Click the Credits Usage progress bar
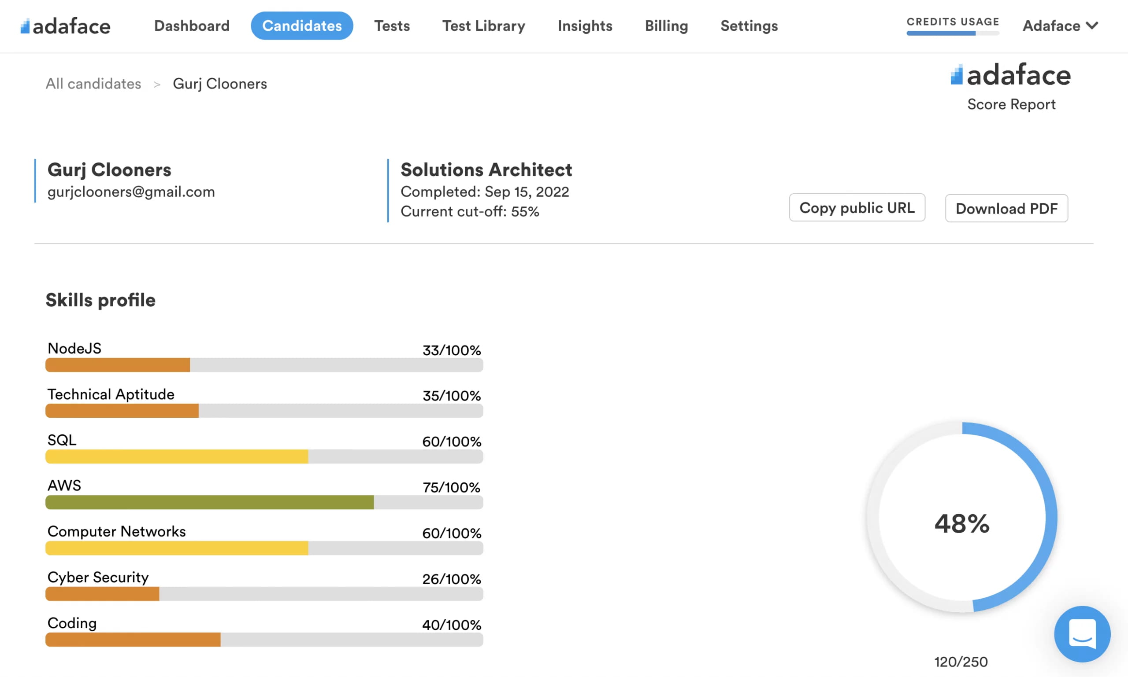Screen dimensions: 1128x677 pos(952,33)
